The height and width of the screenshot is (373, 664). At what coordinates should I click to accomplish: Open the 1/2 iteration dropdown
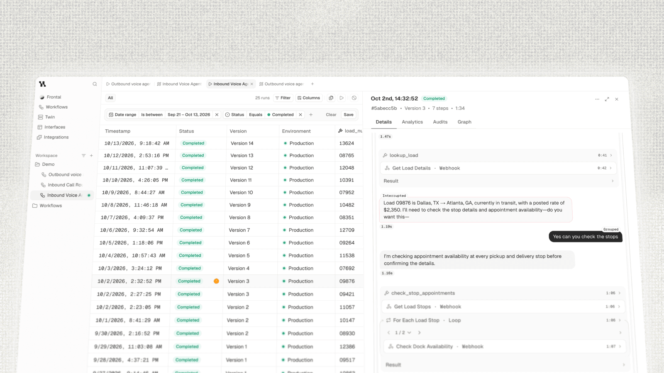403,333
